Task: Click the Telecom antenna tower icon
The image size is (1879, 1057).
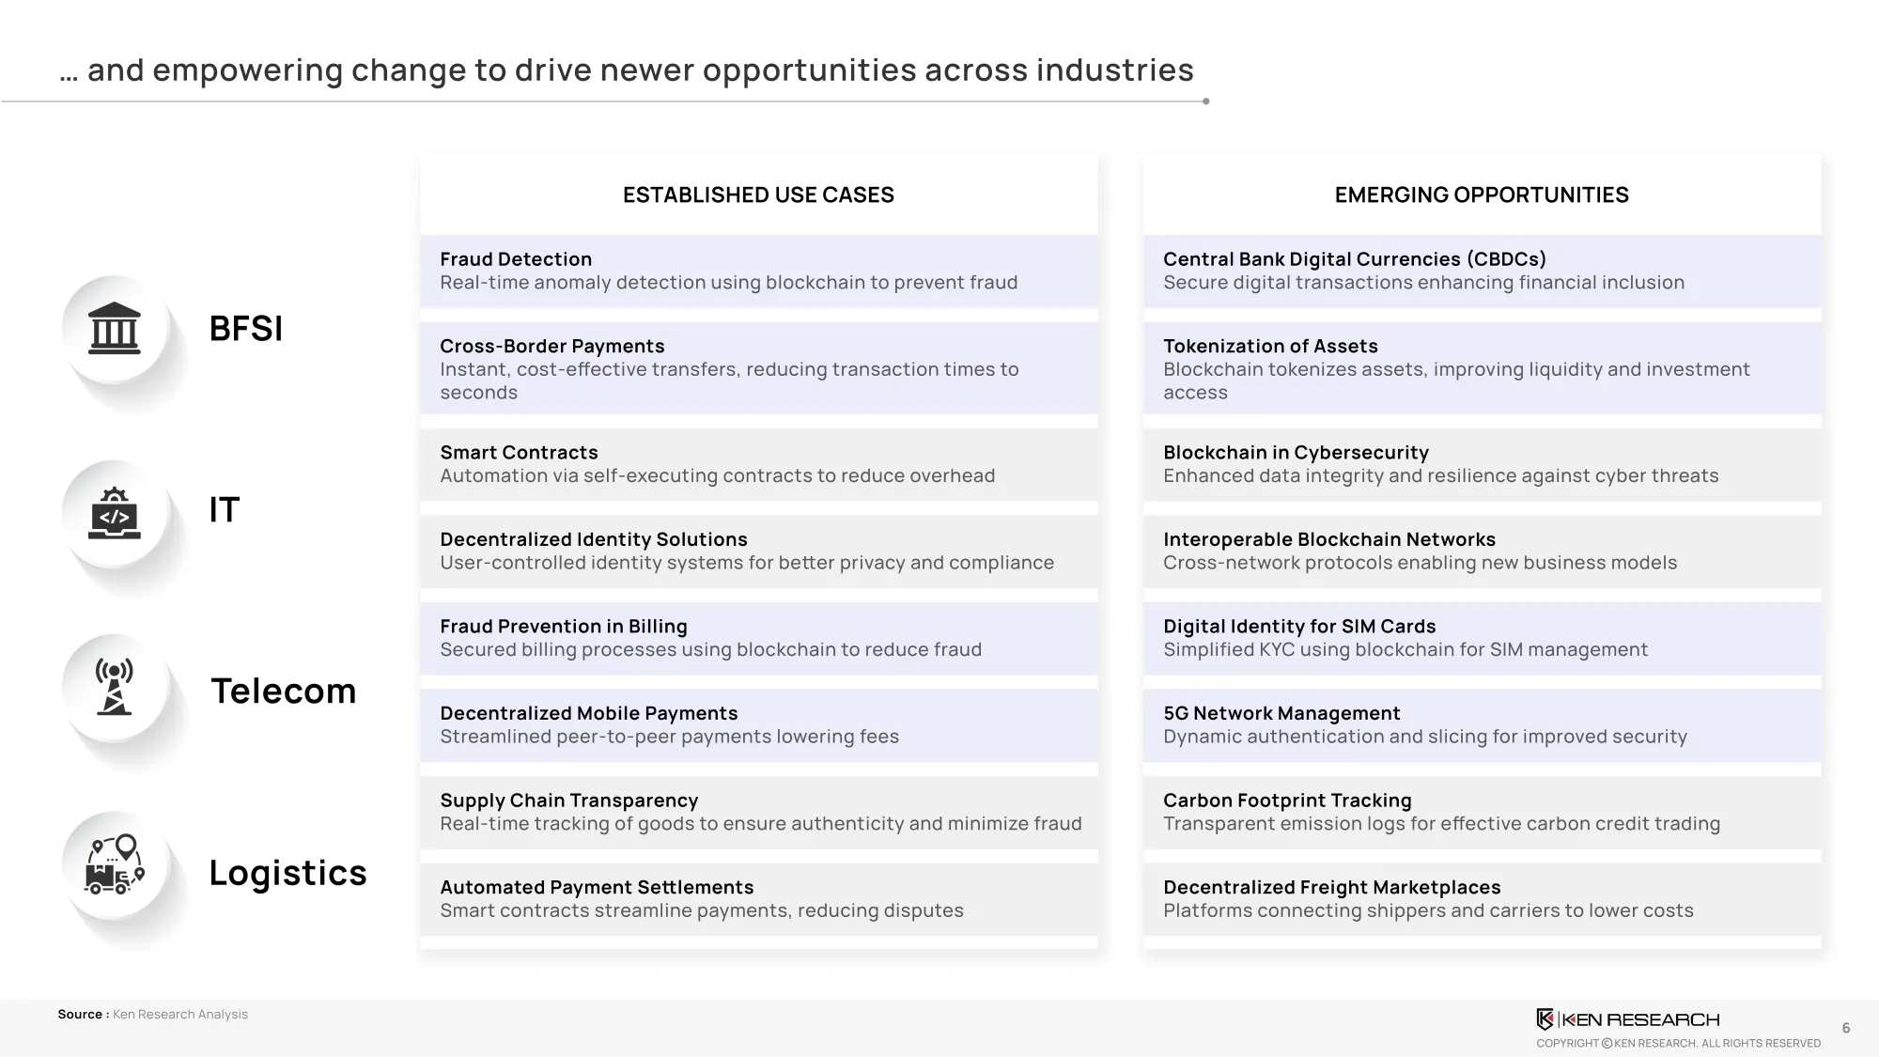Action: tap(115, 687)
